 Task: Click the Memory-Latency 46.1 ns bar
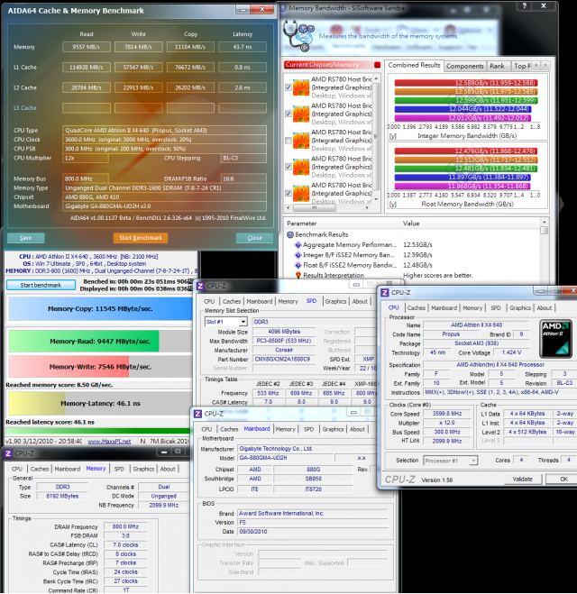pos(100,404)
